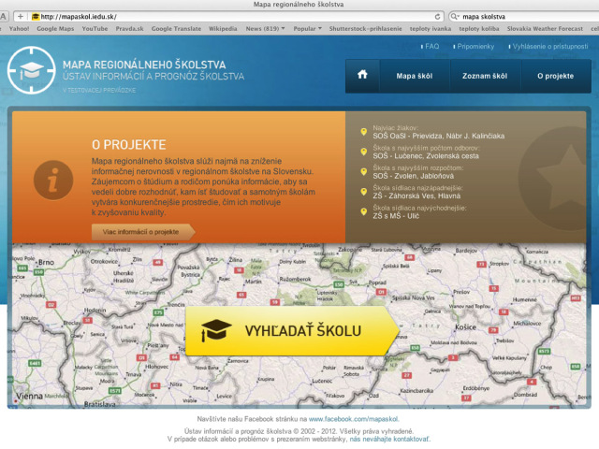
Task: Click pin beside najvyšším rozpočtom entry
Action: tap(364, 172)
